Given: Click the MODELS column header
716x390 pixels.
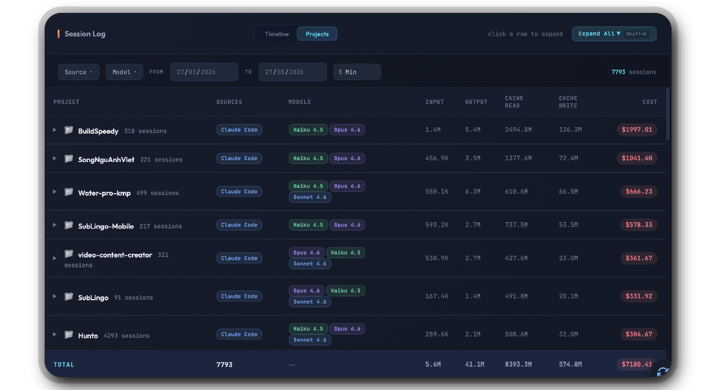Looking at the screenshot, I should [300, 102].
